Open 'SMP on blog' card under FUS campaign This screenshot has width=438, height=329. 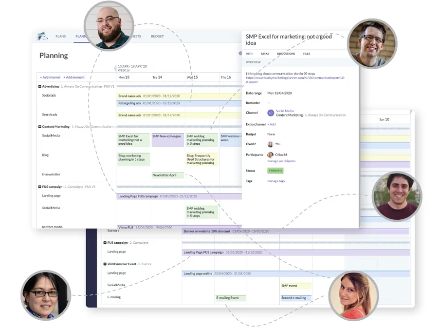click(201, 212)
